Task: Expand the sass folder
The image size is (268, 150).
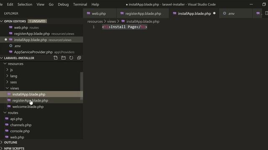Action: click(7, 82)
